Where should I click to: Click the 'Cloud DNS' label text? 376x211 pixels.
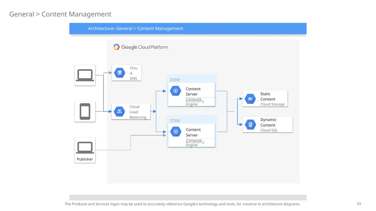click(134, 73)
